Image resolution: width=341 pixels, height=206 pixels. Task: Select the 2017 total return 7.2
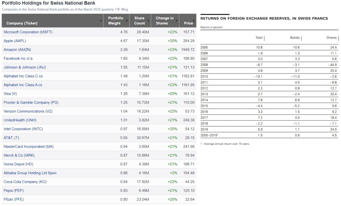coord(260,117)
